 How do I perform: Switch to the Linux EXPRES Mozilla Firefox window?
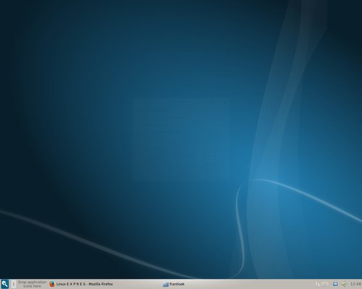pyautogui.click(x=85, y=284)
